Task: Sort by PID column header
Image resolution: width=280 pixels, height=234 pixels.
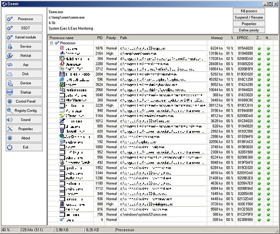Action: (99, 38)
